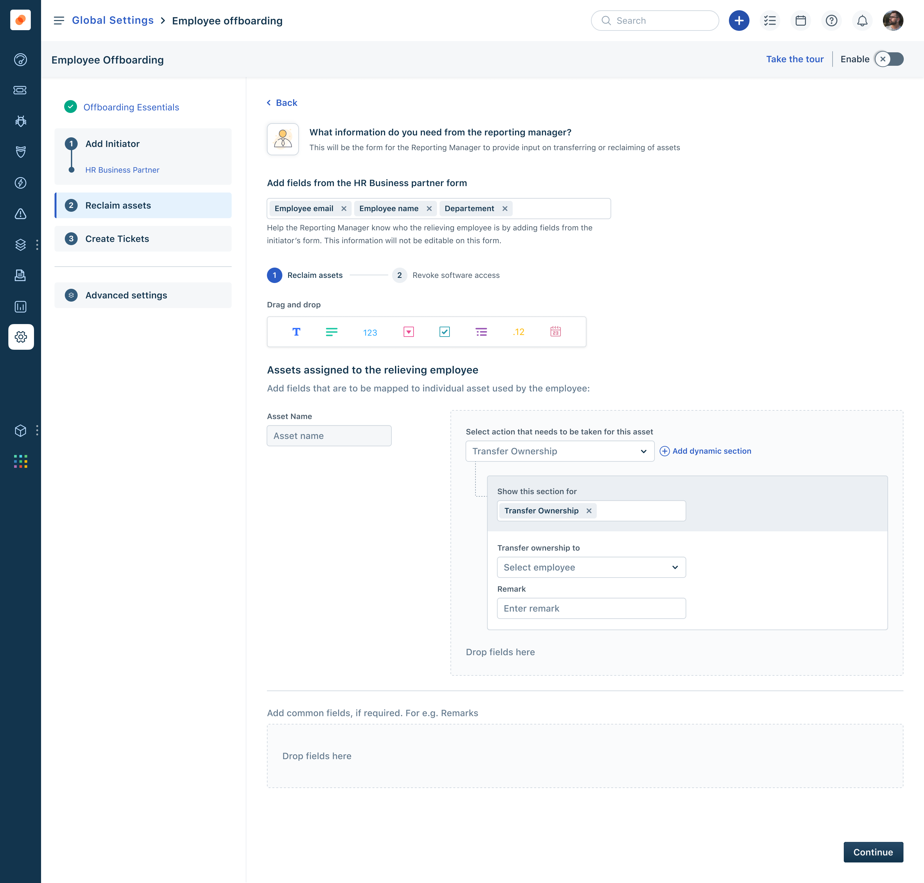
Task: Select the checkbox field icon
Action: point(444,331)
